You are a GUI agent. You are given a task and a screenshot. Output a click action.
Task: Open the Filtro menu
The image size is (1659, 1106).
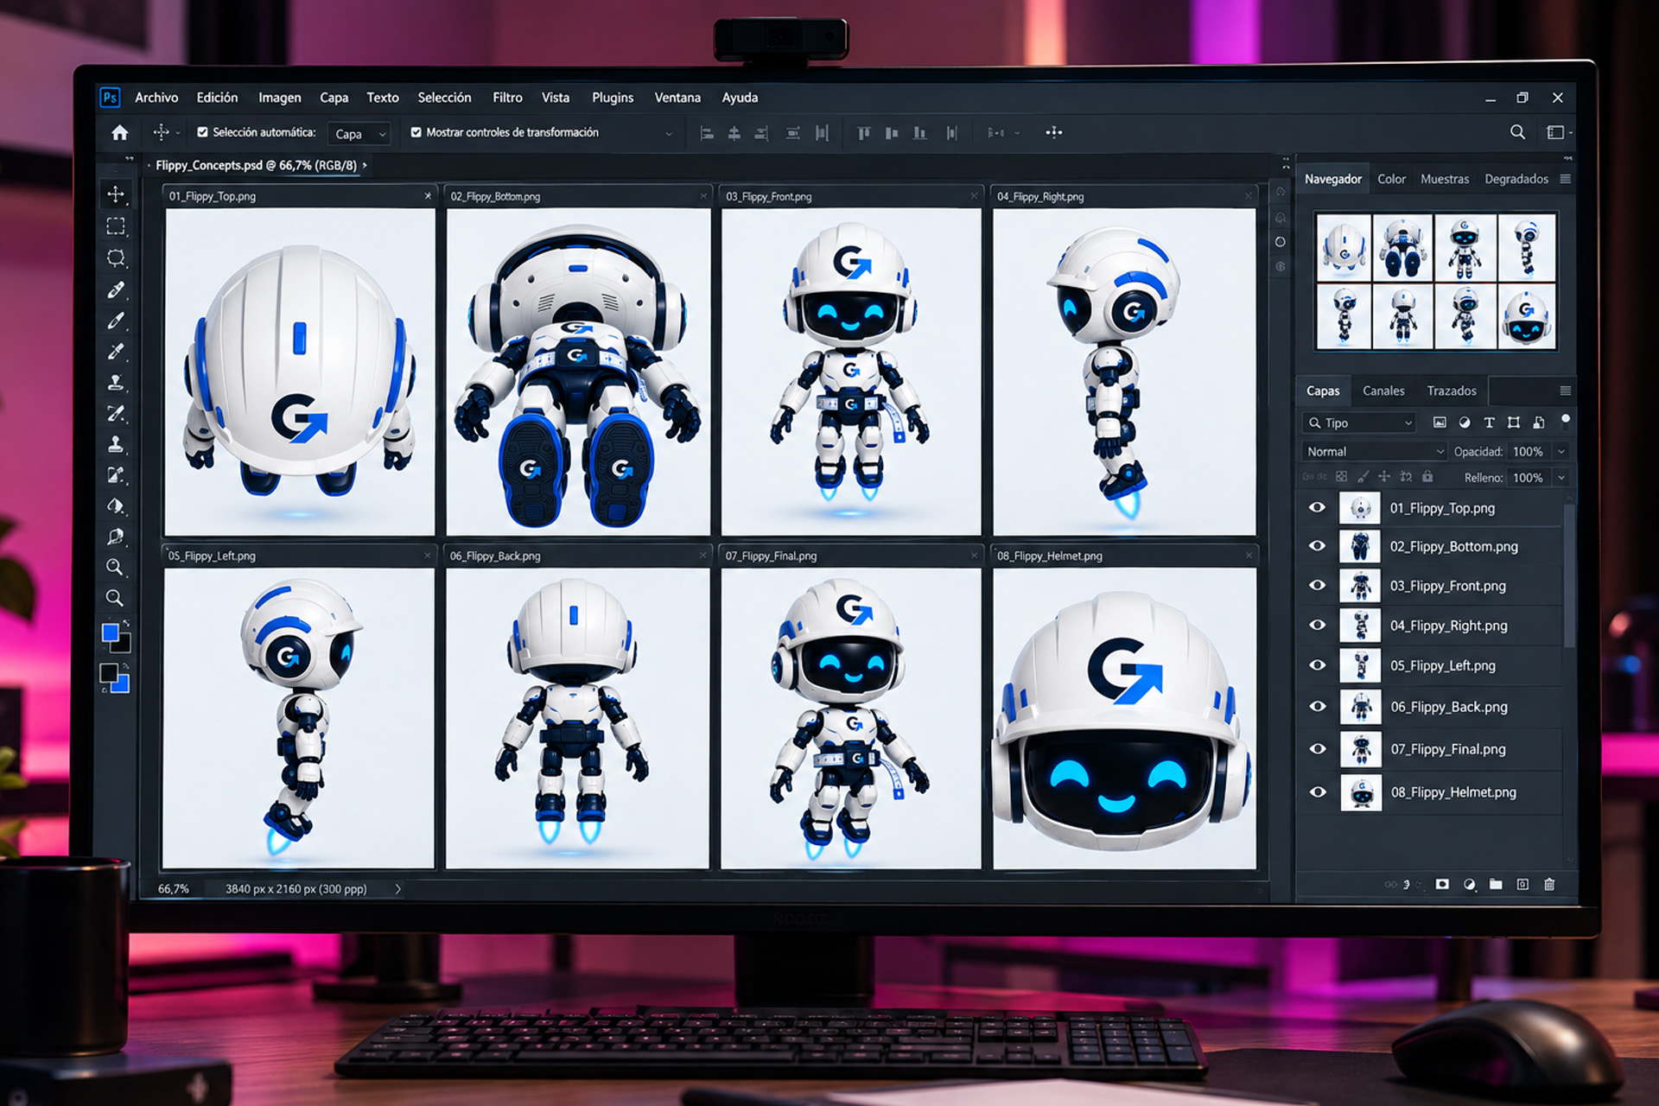[x=507, y=98]
